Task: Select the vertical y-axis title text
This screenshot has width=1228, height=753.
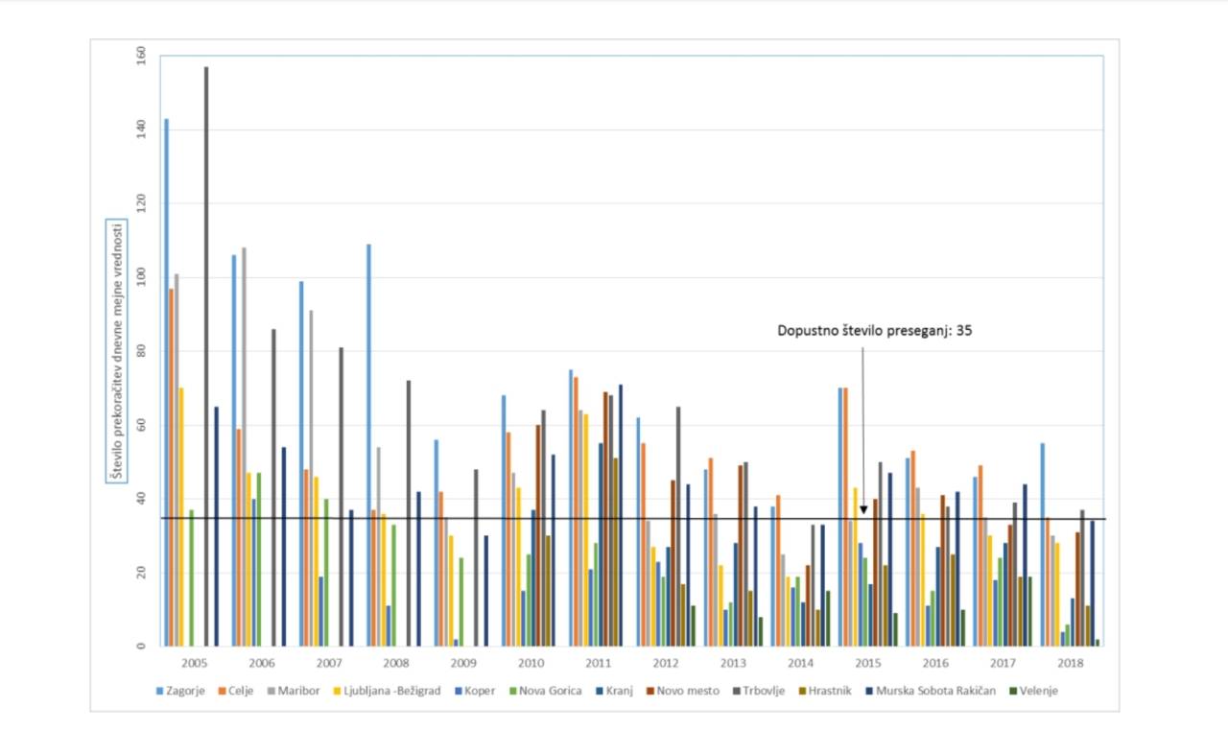Action: pyautogui.click(x=116, y=350)
